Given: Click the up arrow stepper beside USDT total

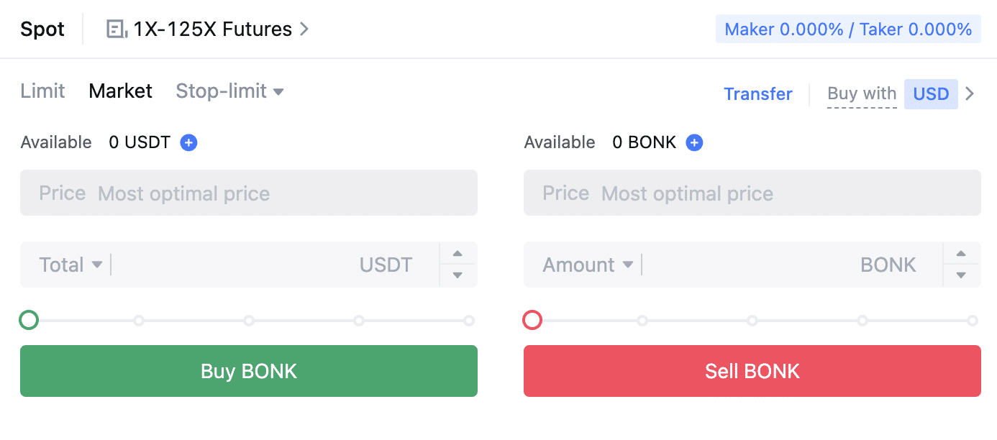Looking at the screenshot, I should [457, 255].
